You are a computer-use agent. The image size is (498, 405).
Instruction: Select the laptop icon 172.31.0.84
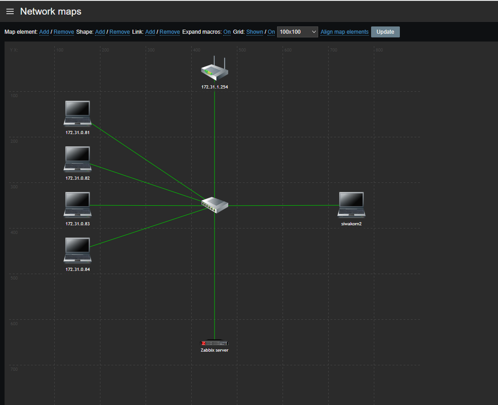click(78, 251)
